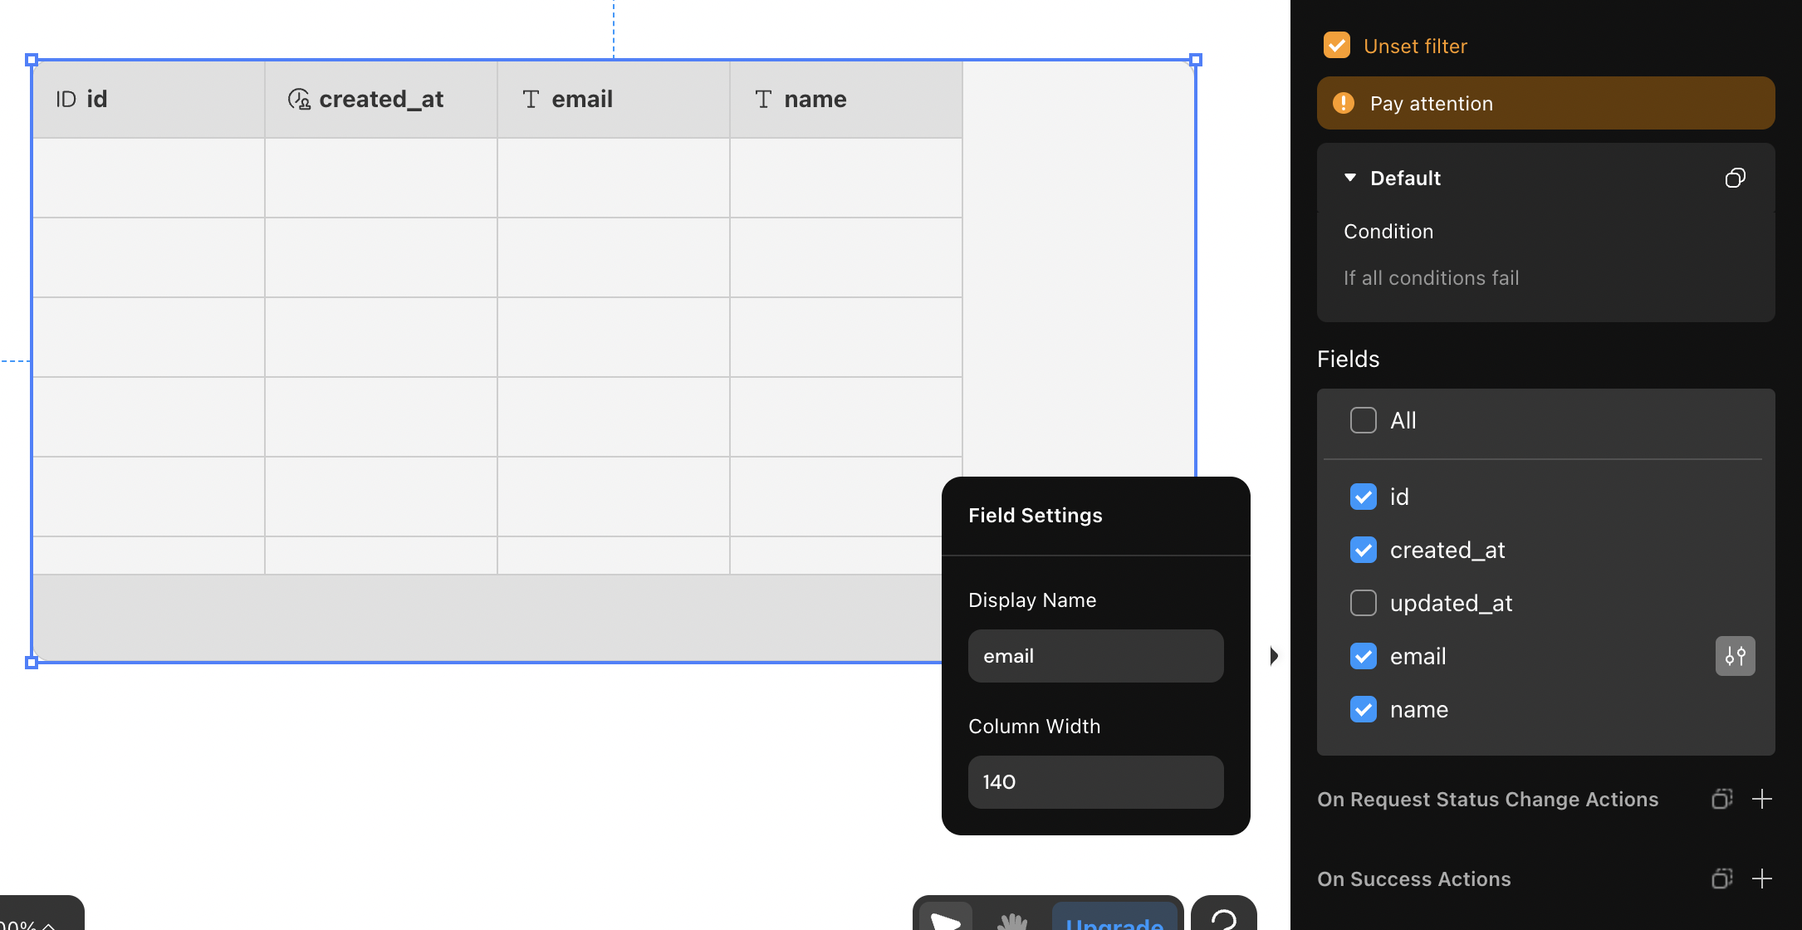Click the text type icon beside email header
Image resolution: width=1802 pixels, height=930 pixels.
pyautogui.click(x=531, y=100)
